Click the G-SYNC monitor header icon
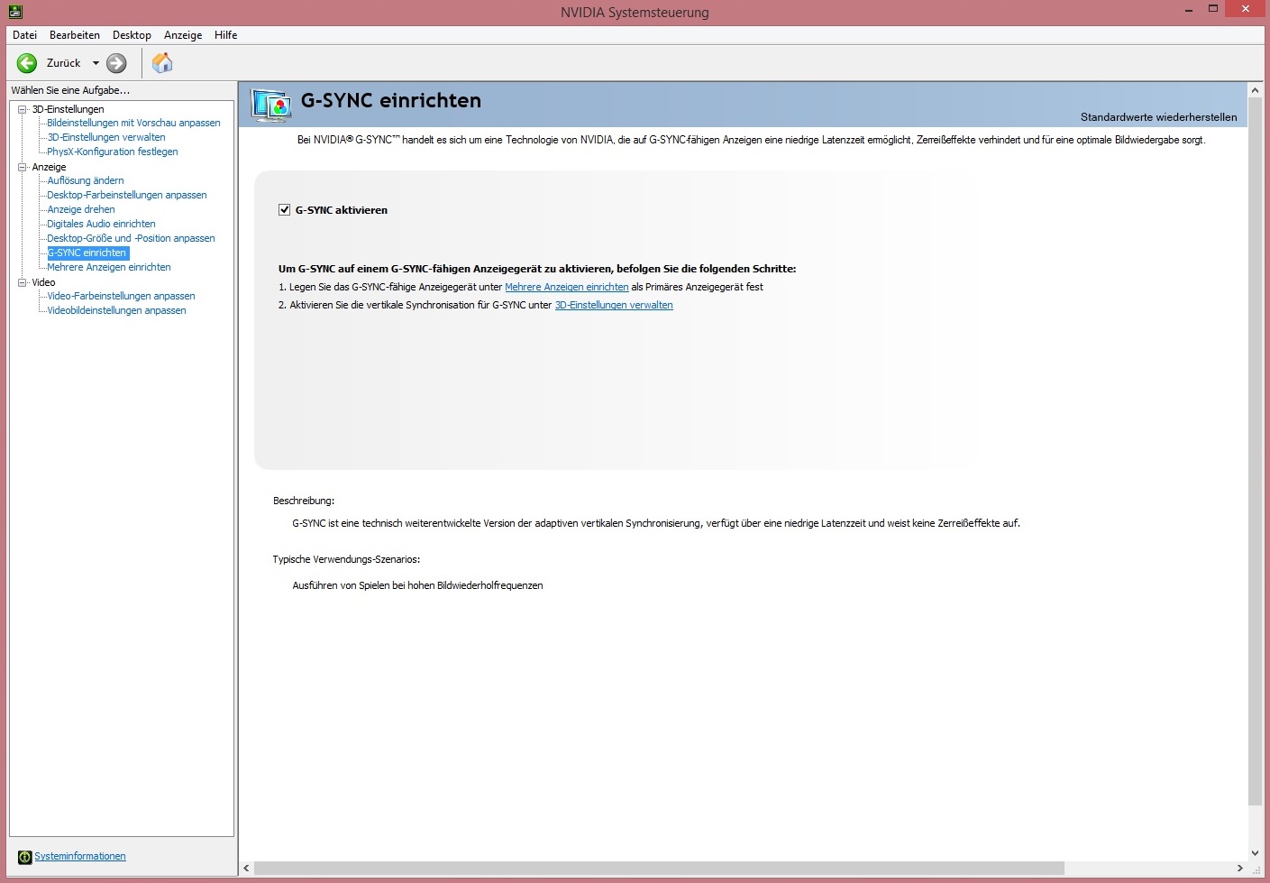Image resolution: width=1270 pixels, height=883 pixels. click(x=270, y=106)
